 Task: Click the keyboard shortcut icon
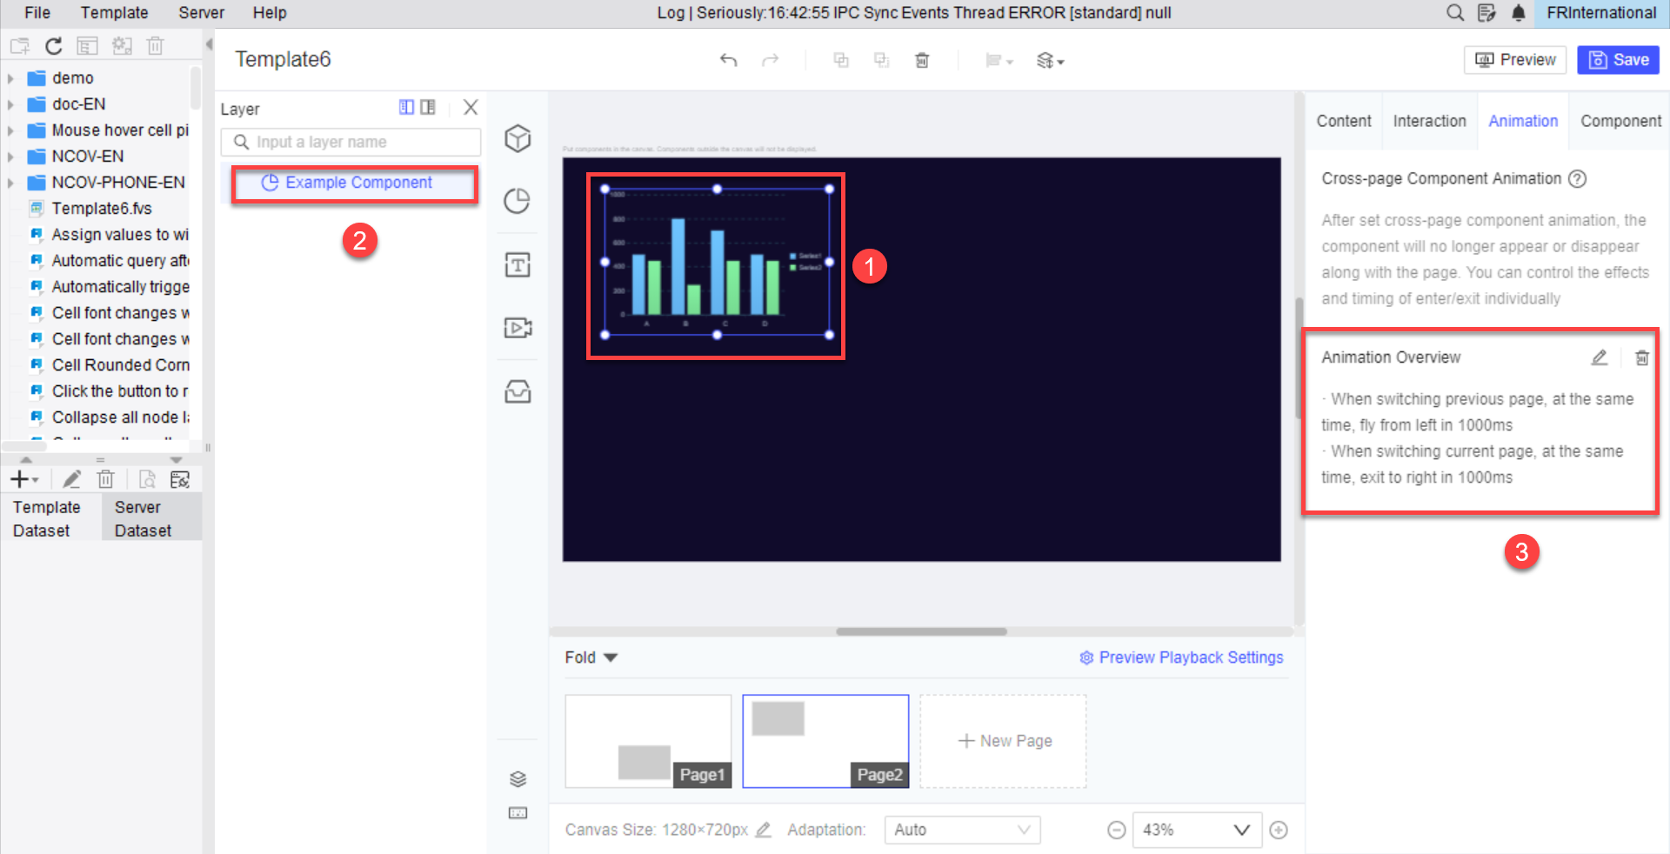518,813
